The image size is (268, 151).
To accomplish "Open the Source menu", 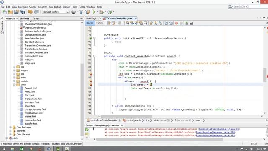I will point(33,7).
